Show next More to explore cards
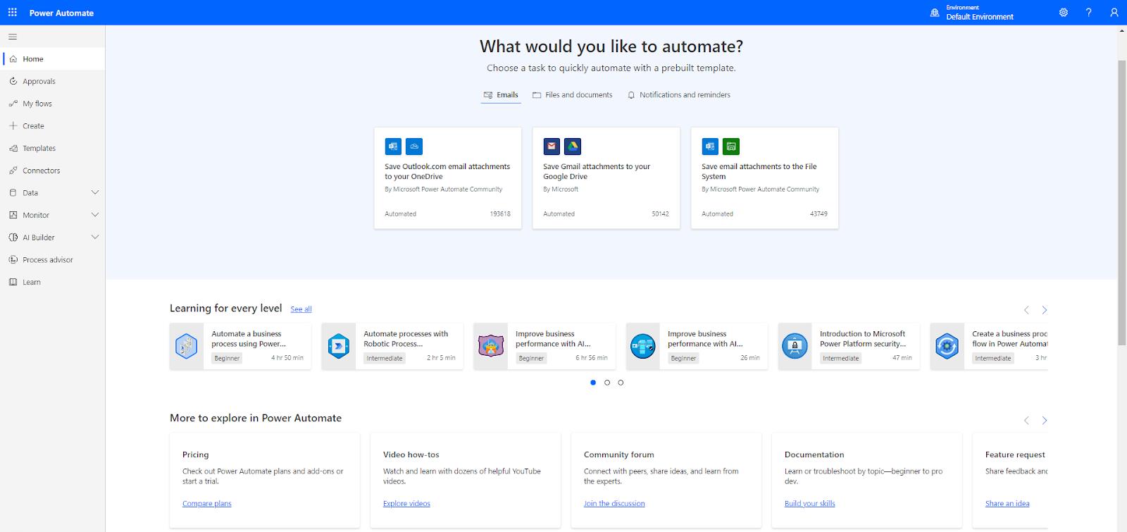 (1045, 421)
